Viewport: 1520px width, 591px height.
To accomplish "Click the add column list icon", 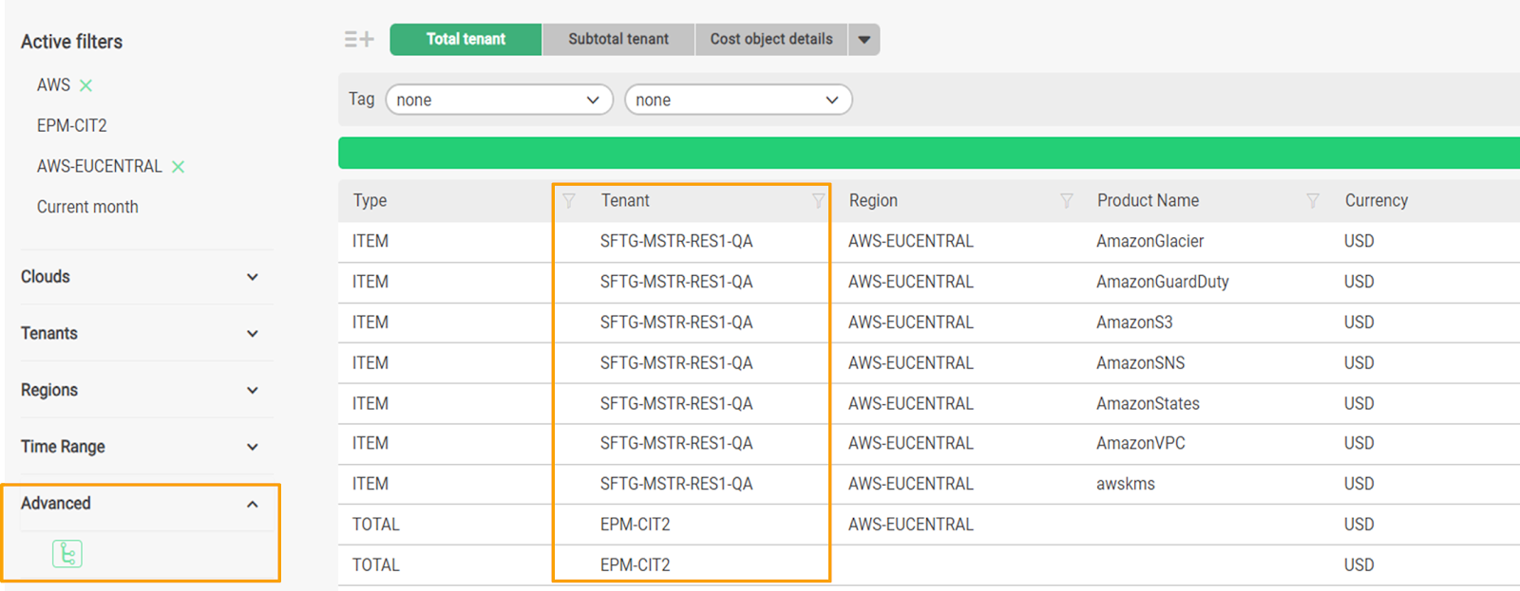I will (x=359, y=39).
